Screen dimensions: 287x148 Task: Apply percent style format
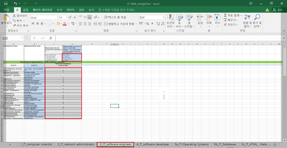148,24
